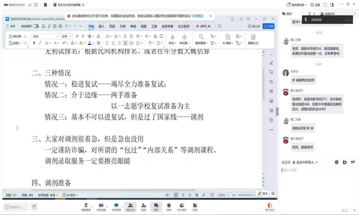This screenshot has height=215, width=359.
Task: Click the 离开会议 leave meeting button
Action: (270, 207)
